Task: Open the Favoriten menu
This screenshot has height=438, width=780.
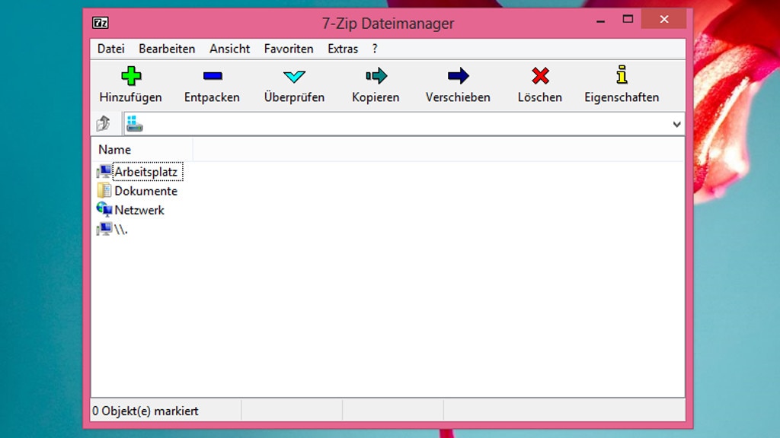Action: [289, 49]
